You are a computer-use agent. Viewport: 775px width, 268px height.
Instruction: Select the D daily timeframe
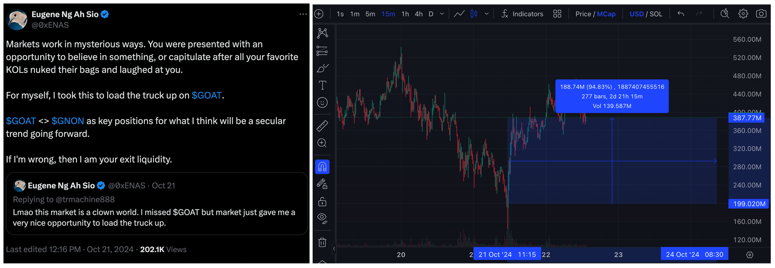pyautogui.click(x=431, y=14)
